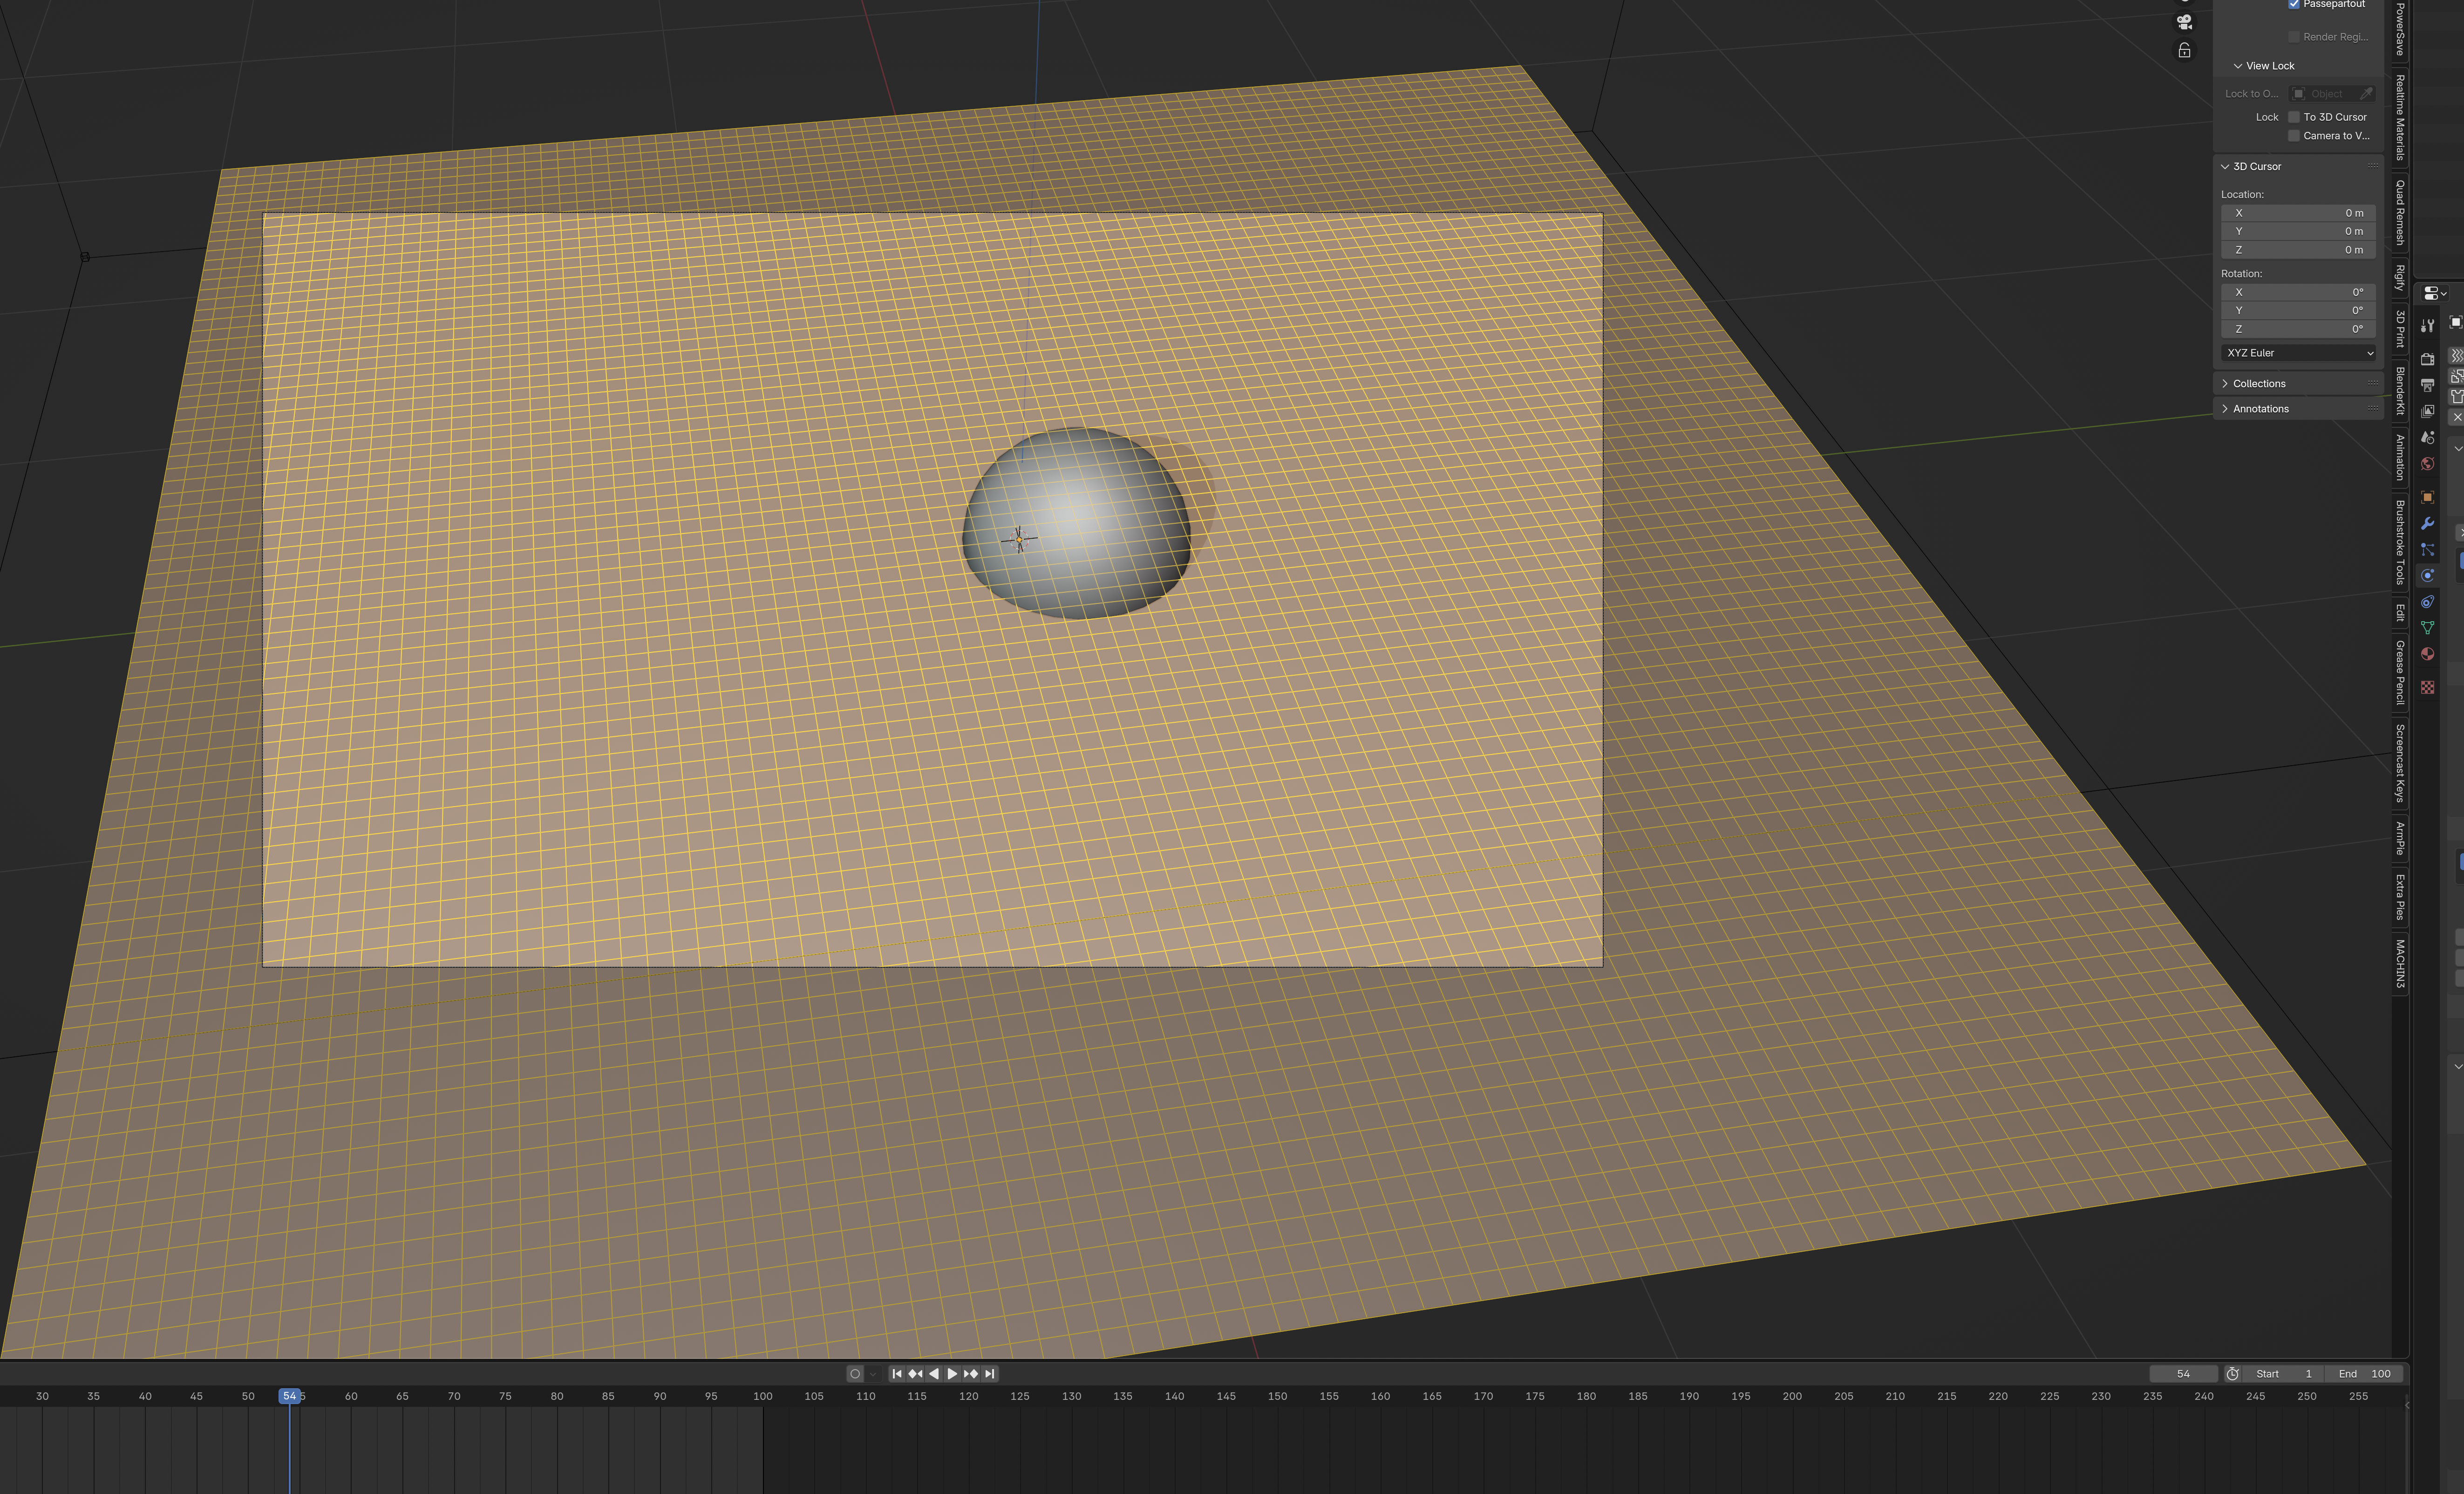Image resolution: width=2464 pixels, height=1494 pixels.
Task: Click the 3D Cursor Rotation Y field
Action: (2298, 310)
